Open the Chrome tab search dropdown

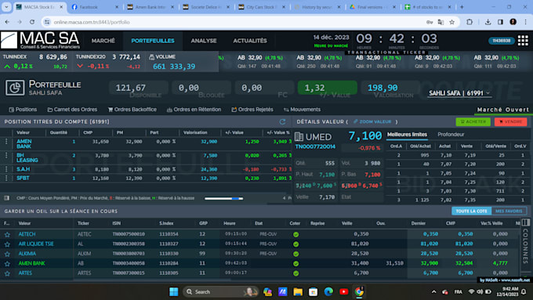tap(6, 7)
